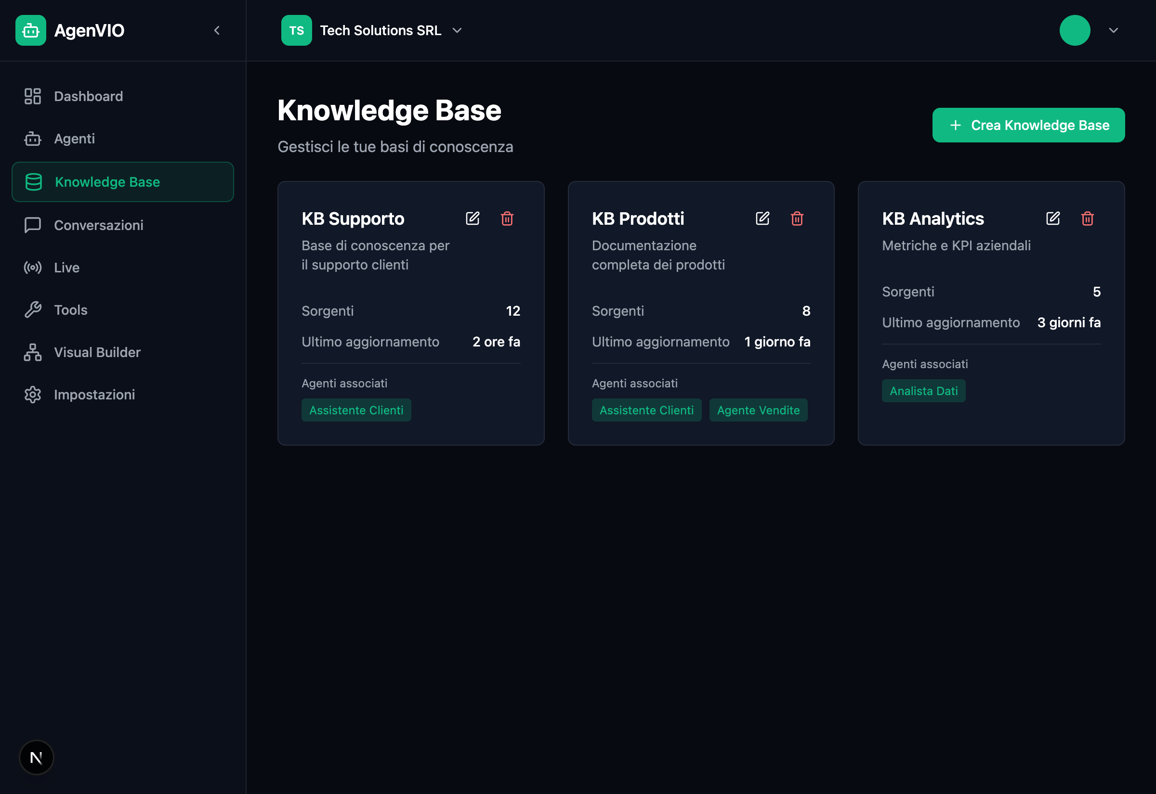Screen dimensions: 1156x794
Task: Expand the user account menu chevron
Action: [x=1114, y=30]
